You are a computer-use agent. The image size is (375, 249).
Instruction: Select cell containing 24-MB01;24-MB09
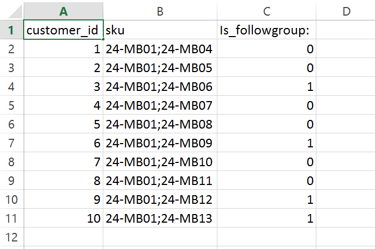(x=160, y=144)
